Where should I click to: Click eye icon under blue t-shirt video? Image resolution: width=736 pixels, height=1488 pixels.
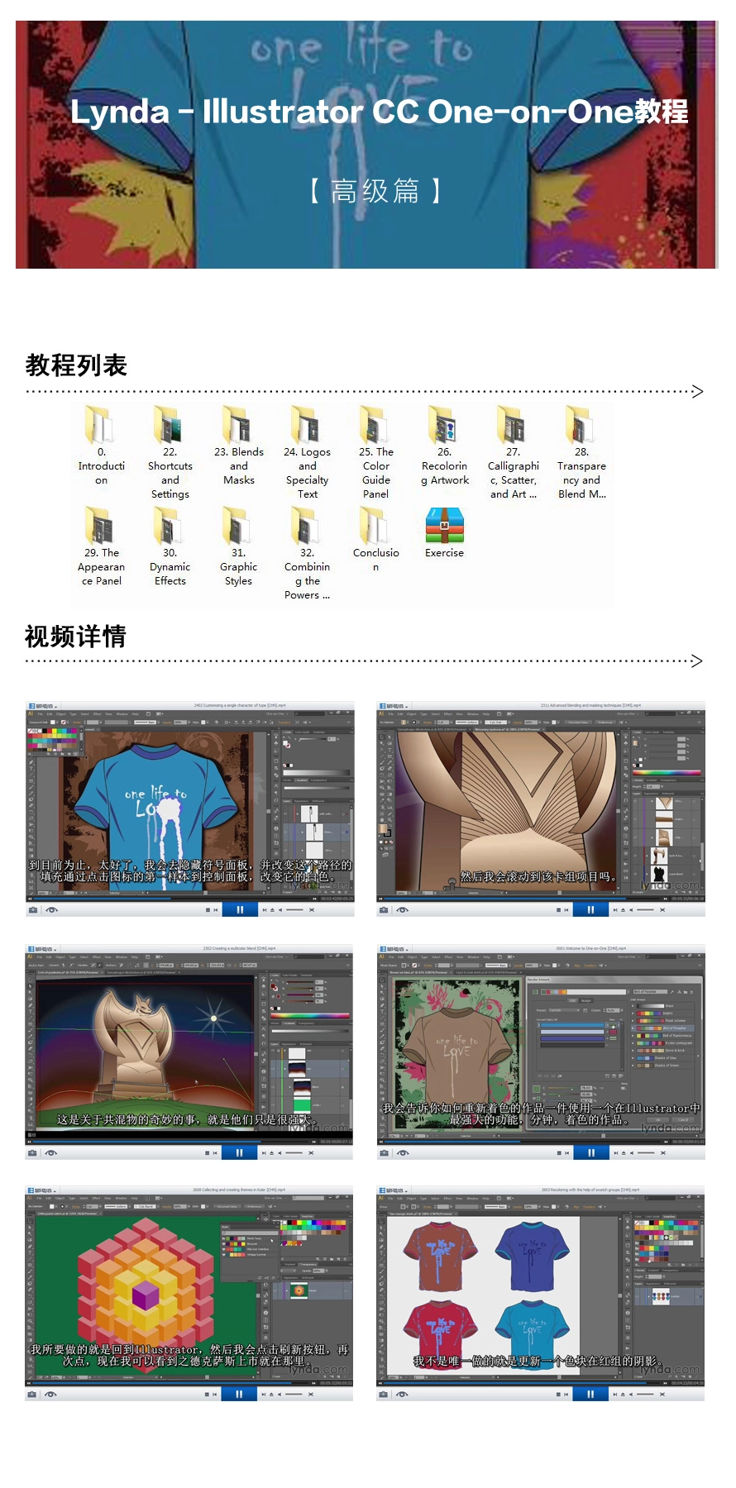[x=51, y=909]
